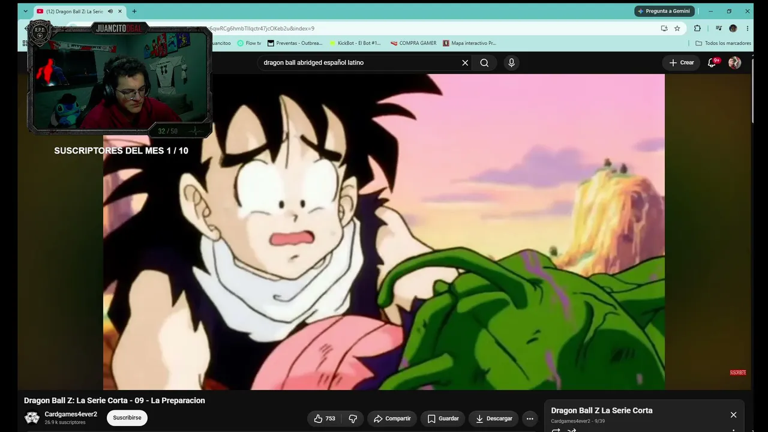The width and height of the screenshot is (768, 432).
Task: Clear the YouTube search box text
Action: [x=465, y=62]
